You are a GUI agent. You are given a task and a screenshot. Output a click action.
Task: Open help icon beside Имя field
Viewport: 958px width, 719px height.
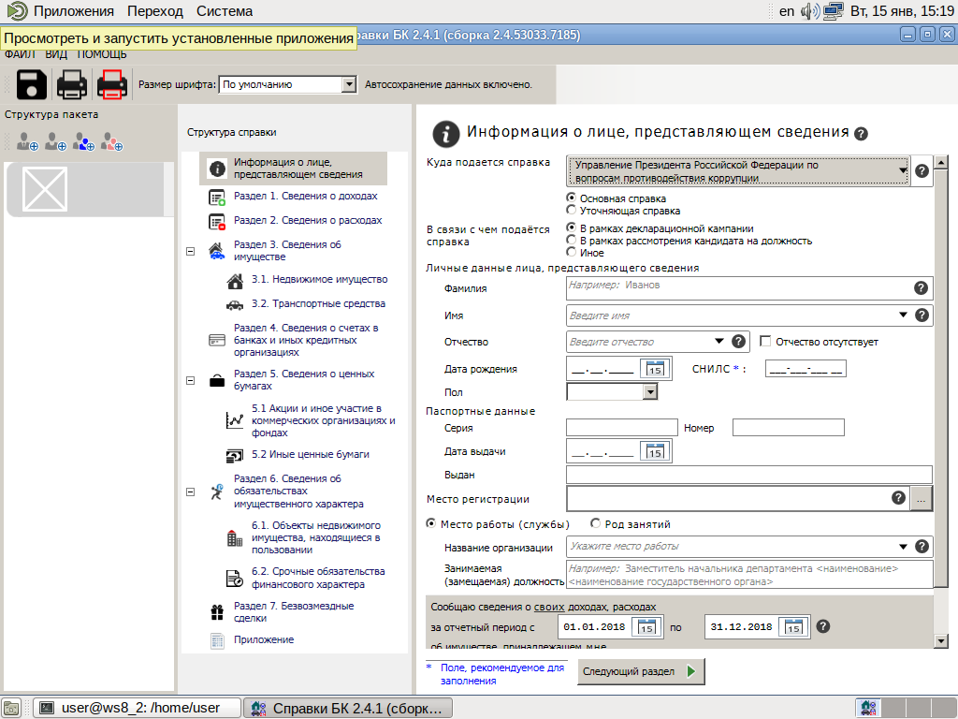tap(922, 315)
